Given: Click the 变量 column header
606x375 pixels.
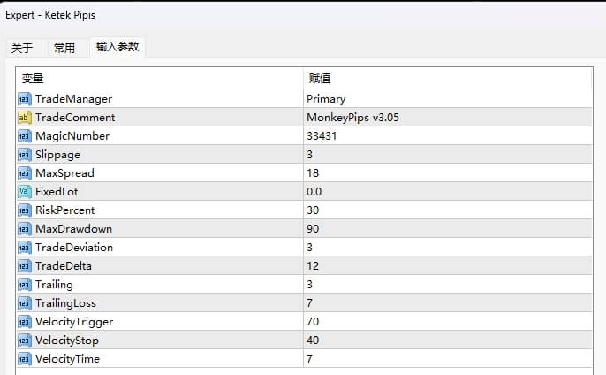Looking at the screenshot, I should 33,80.
